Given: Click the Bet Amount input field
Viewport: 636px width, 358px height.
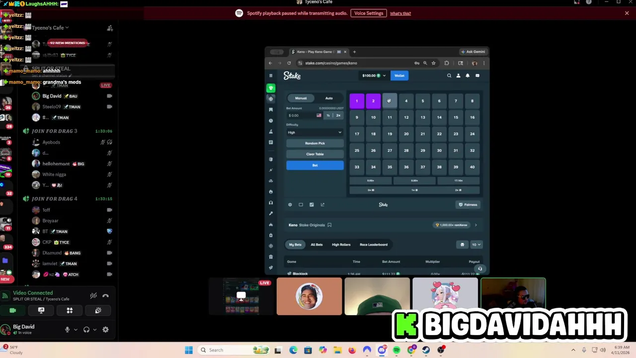Looking at the screenshot, I should 305,115.
